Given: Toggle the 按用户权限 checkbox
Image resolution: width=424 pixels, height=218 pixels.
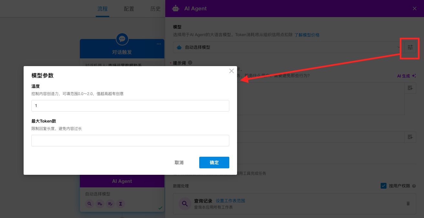Looking at the screenshot, I should click(x=384, y=186).
